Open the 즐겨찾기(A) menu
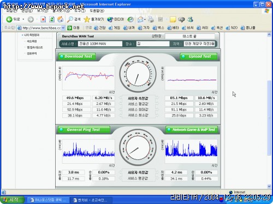Viewport: 273px width, 204px height. (x=61, y=11)
